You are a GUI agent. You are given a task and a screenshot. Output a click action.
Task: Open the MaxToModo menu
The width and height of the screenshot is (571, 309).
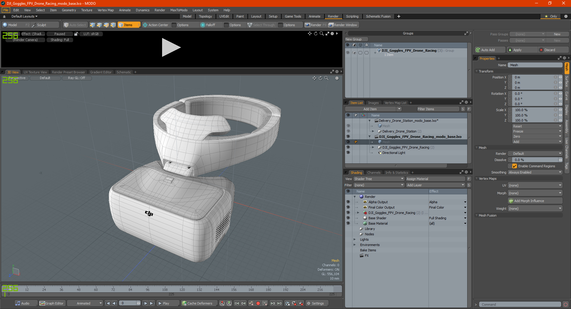click(179, 10)
